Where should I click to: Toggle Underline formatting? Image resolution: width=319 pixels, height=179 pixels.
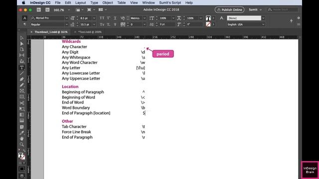tap(115, 18)
